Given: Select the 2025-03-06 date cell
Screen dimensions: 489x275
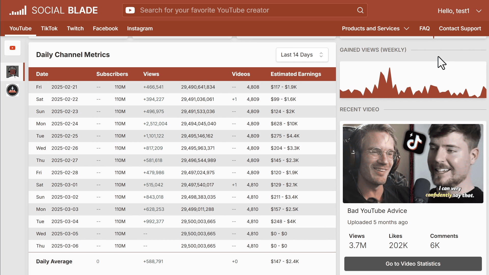Looking at the screenshot, I should pyautogui.click(x=65, y=246).
